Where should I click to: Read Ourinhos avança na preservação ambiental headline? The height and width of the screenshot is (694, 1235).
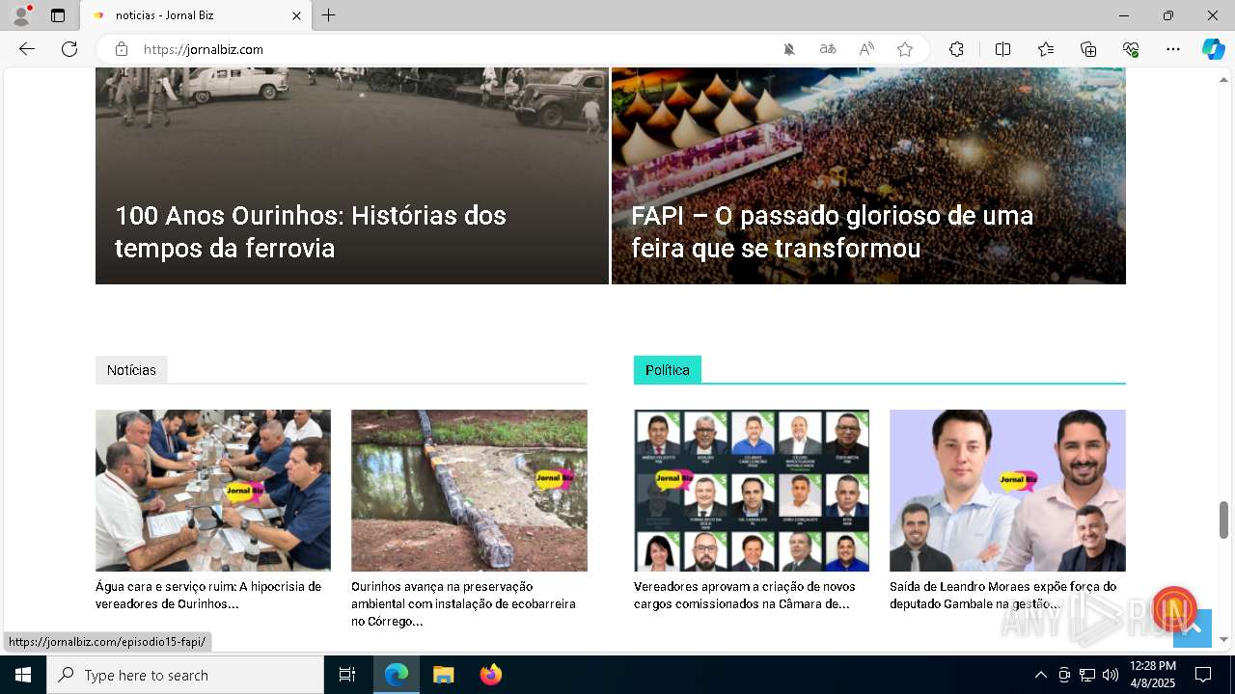click(x=463, y=603)
